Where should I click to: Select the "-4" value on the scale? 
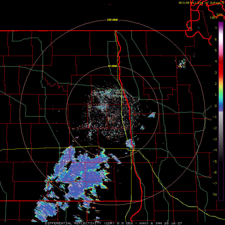[215, 150]
